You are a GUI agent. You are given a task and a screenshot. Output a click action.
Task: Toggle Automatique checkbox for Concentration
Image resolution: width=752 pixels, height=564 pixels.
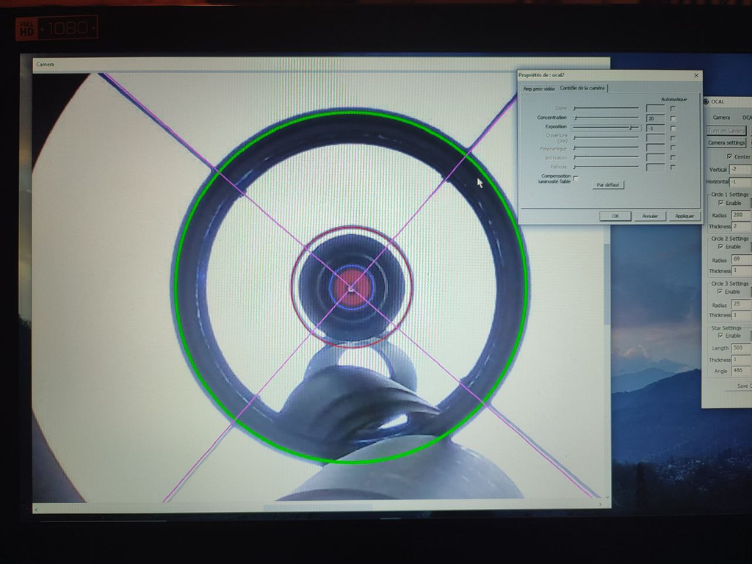tap(673, 118)
